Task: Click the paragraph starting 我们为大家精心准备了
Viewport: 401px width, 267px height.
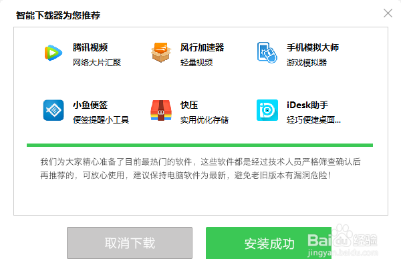Action: [200, 168]
